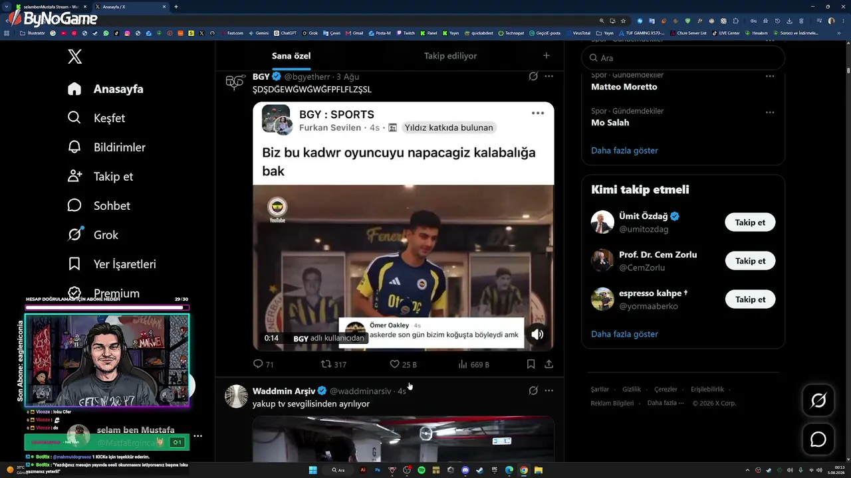851x478 pixels.
Task: Open the ChatGPT bookmark
Action: coord(285,33)
